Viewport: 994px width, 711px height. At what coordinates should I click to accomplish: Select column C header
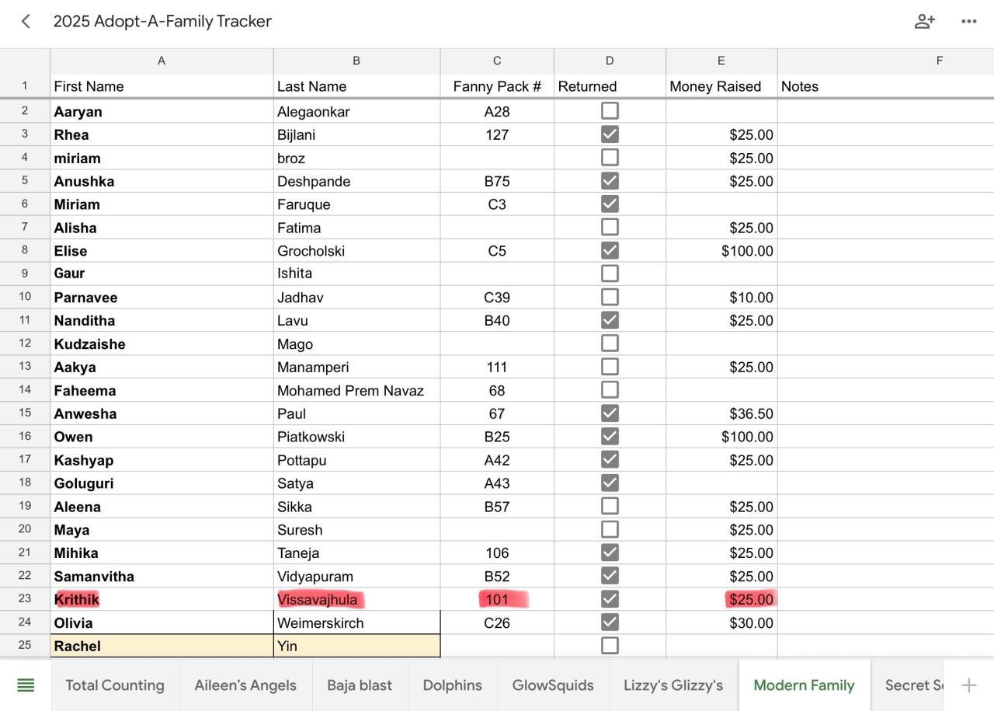point(497,61)
